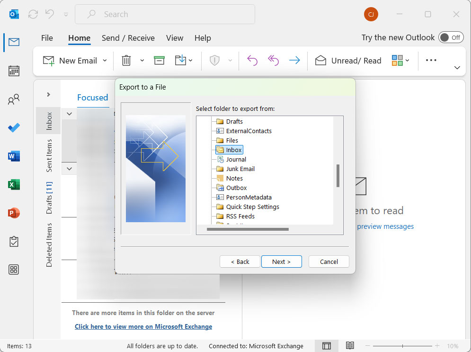Open Microsoft To Do from the sidebar
This screenshot has height=352, width=471.
14,127
